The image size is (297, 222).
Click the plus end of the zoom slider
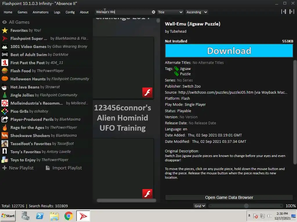point(281,206)
